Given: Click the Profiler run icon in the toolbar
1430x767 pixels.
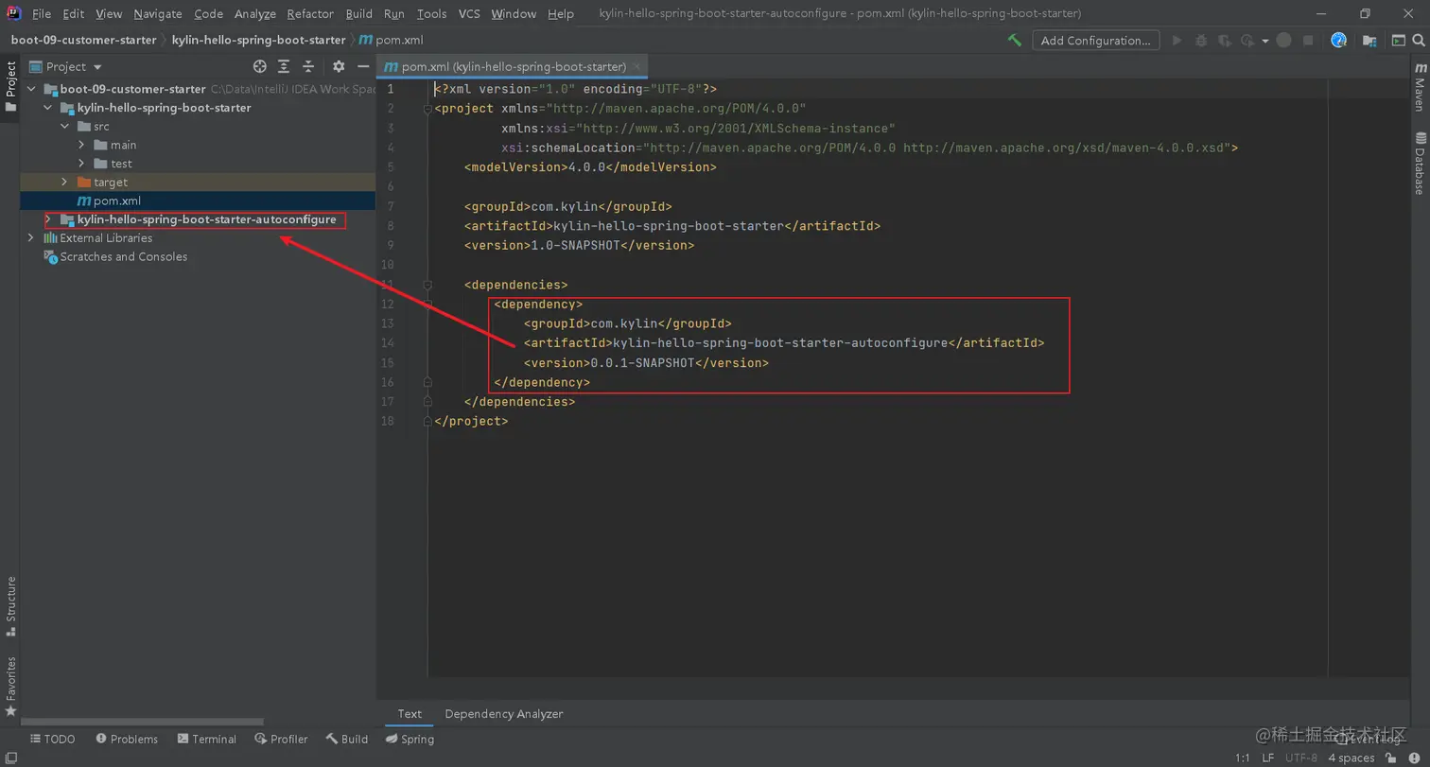Looking at the screenshot, I should [x=1247, y=40].
